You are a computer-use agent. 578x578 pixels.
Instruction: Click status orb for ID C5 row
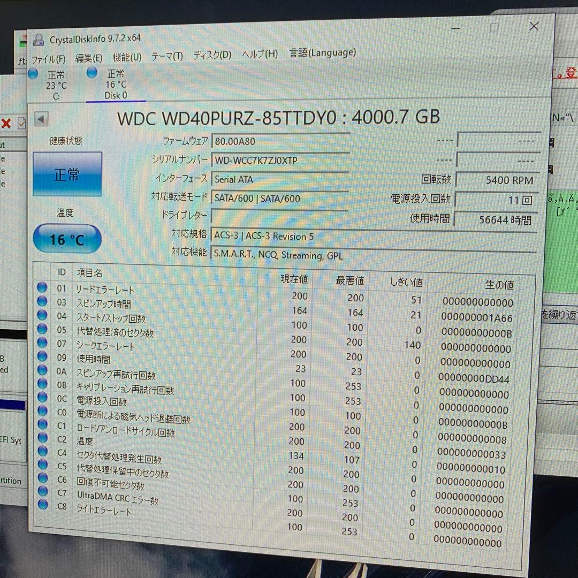(x=43, y=465)
